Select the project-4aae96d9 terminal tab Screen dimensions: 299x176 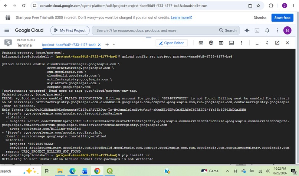69,45
